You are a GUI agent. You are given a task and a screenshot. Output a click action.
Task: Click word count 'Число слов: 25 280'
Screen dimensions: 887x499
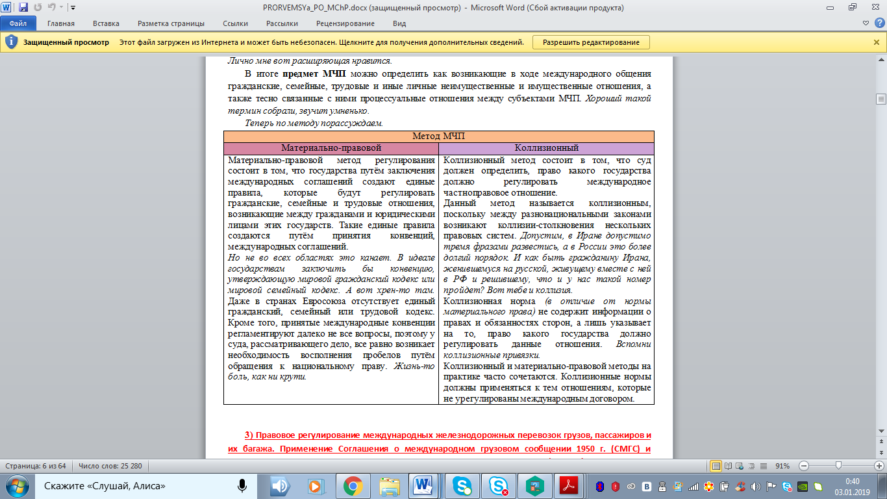click(110, 466)
